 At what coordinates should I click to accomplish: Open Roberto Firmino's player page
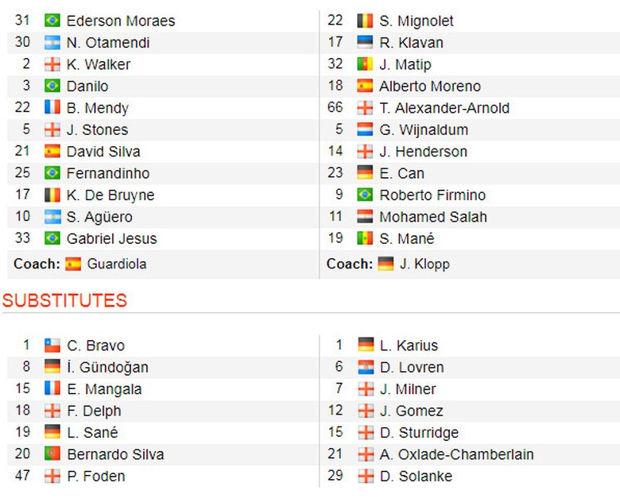(432, 195)
